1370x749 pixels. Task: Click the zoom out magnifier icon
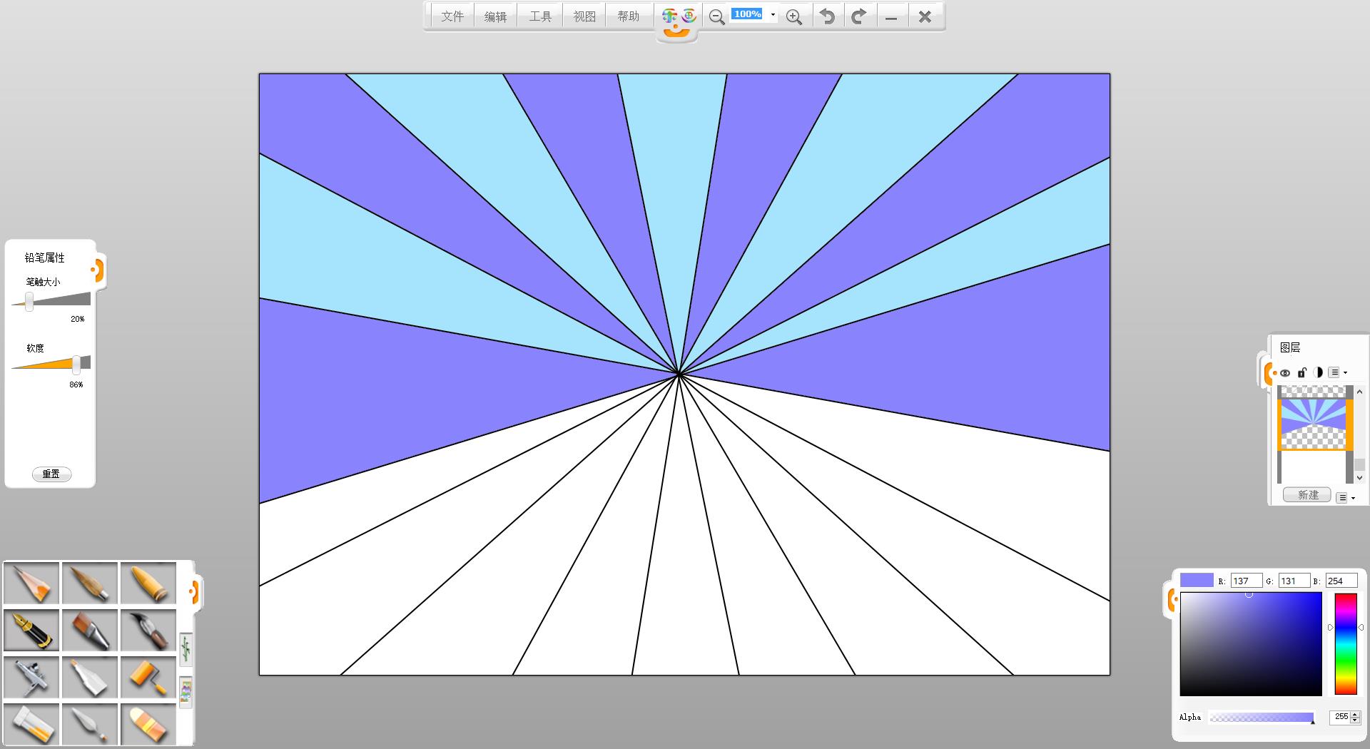[716, 17]
